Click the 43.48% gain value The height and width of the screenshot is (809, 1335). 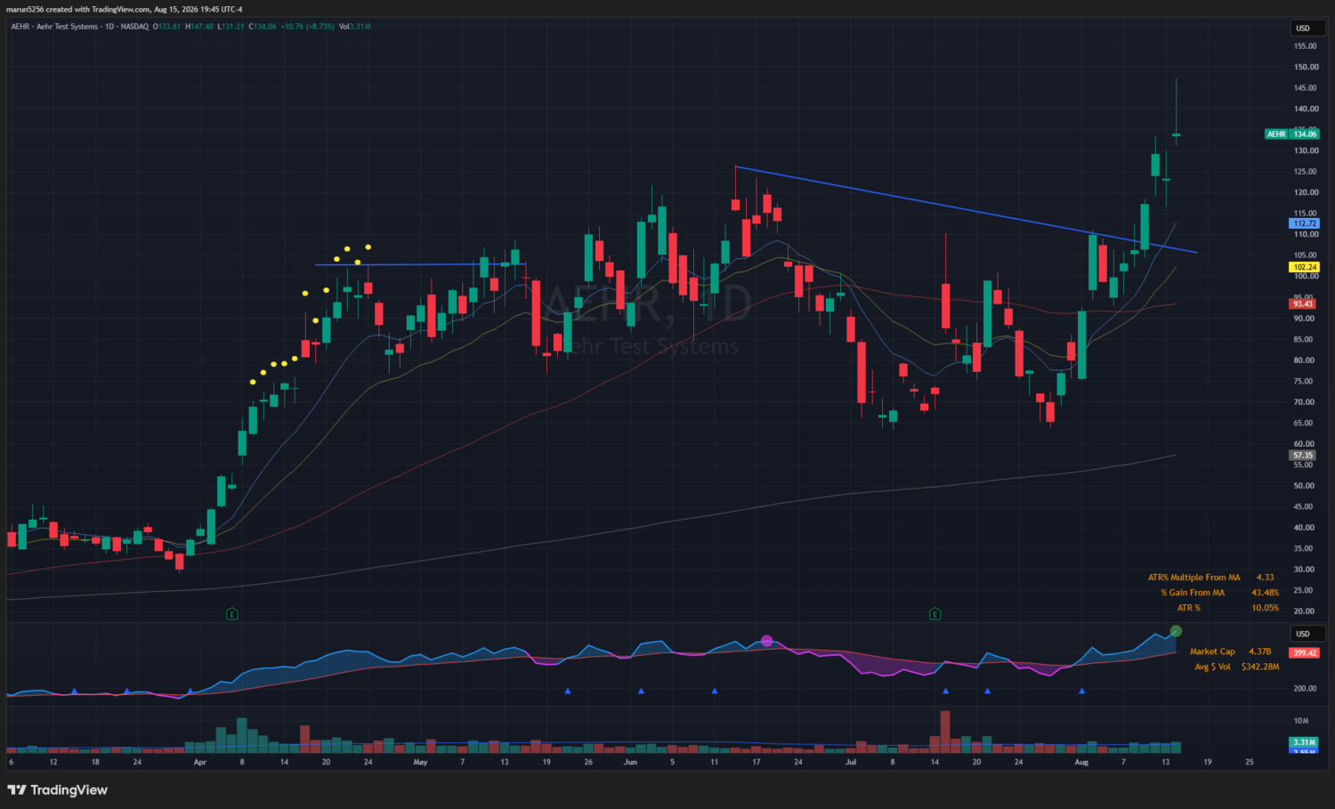tap(1266, 593)
